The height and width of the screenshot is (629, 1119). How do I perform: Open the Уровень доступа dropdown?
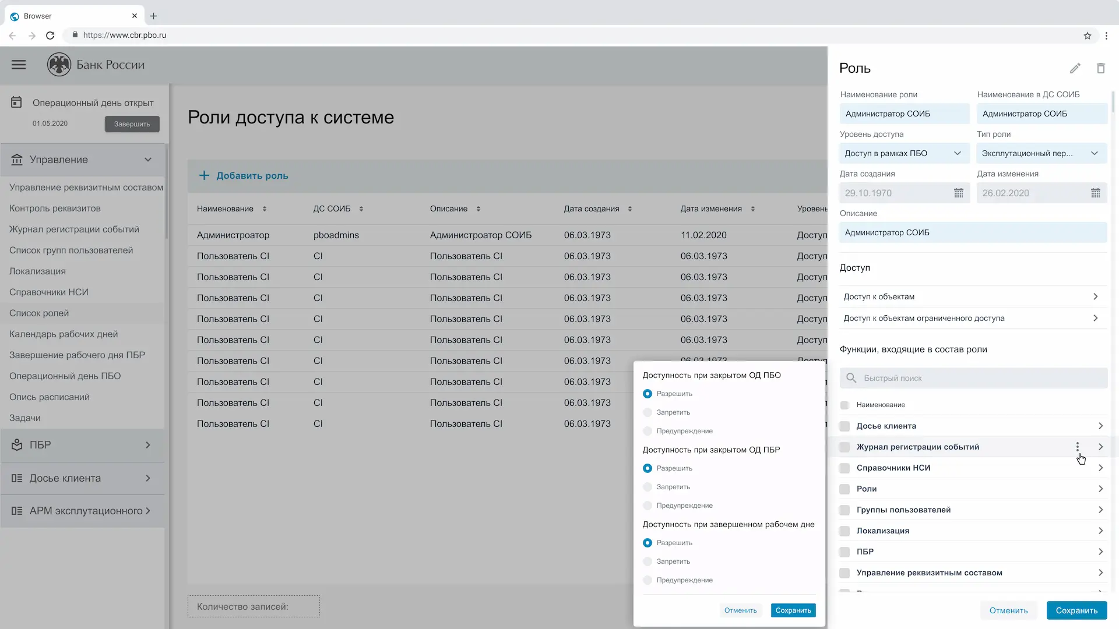pos(903,153)
